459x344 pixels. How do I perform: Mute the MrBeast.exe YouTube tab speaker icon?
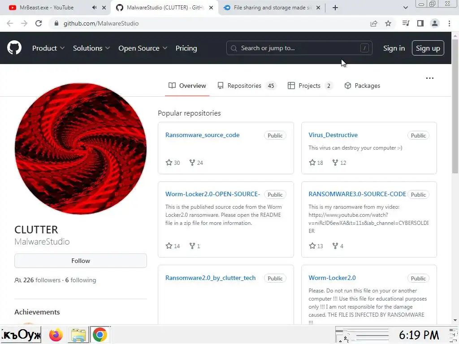[94, 8]
